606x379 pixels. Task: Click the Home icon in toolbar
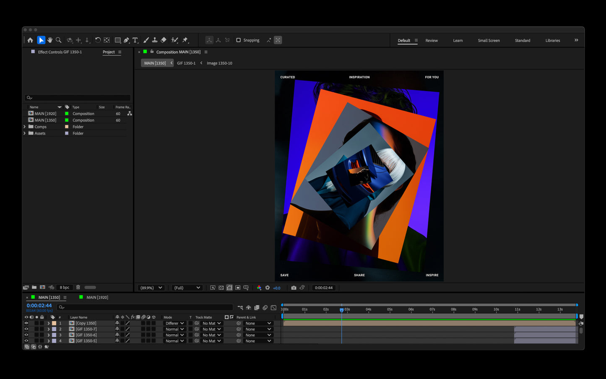(30, 40)
